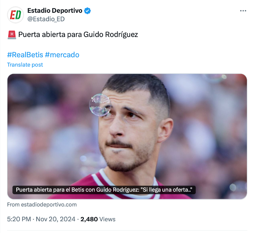Screen dimensions: 253x233
Task: Click the blue verified checkmark badge
Action: click(87, 11)
